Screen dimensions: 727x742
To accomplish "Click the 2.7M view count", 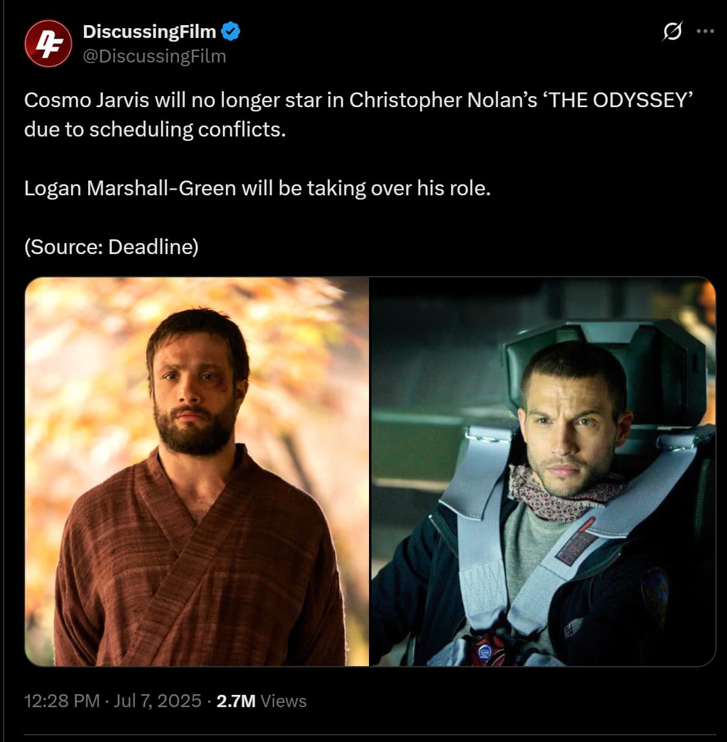I will (236, 700).
